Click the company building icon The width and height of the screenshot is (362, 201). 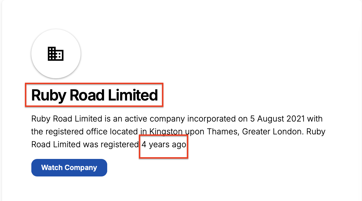click(56, 54)
